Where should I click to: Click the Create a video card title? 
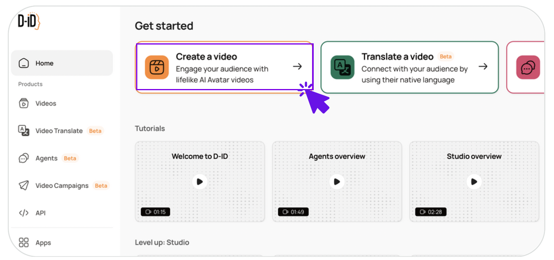206,57
